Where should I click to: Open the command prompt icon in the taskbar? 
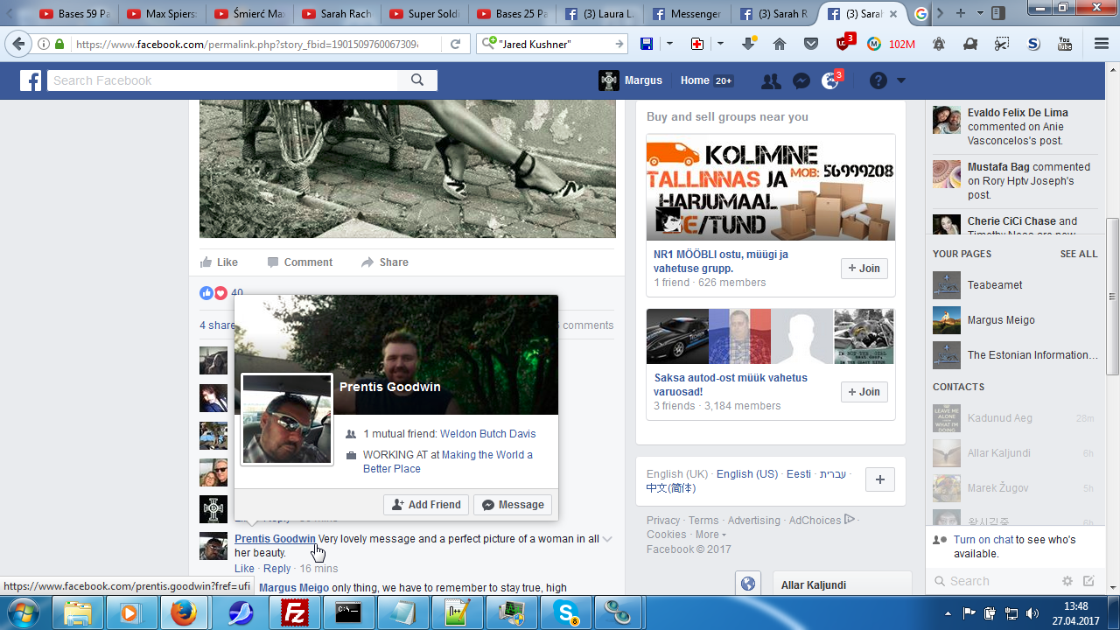(x=349, y=613)
